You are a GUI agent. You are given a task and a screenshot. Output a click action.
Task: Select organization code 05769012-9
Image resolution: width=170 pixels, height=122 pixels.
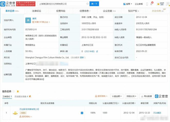(x=31, y=30)
